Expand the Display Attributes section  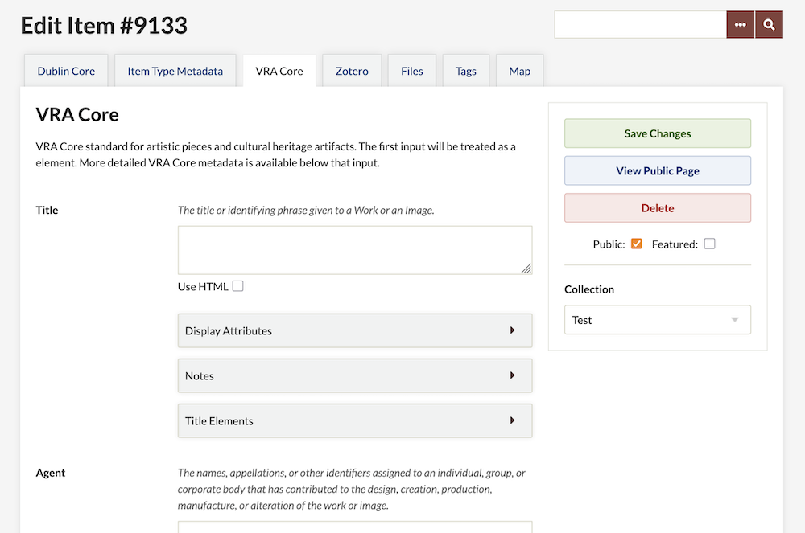pyautogui.click(x=354, y=330)
